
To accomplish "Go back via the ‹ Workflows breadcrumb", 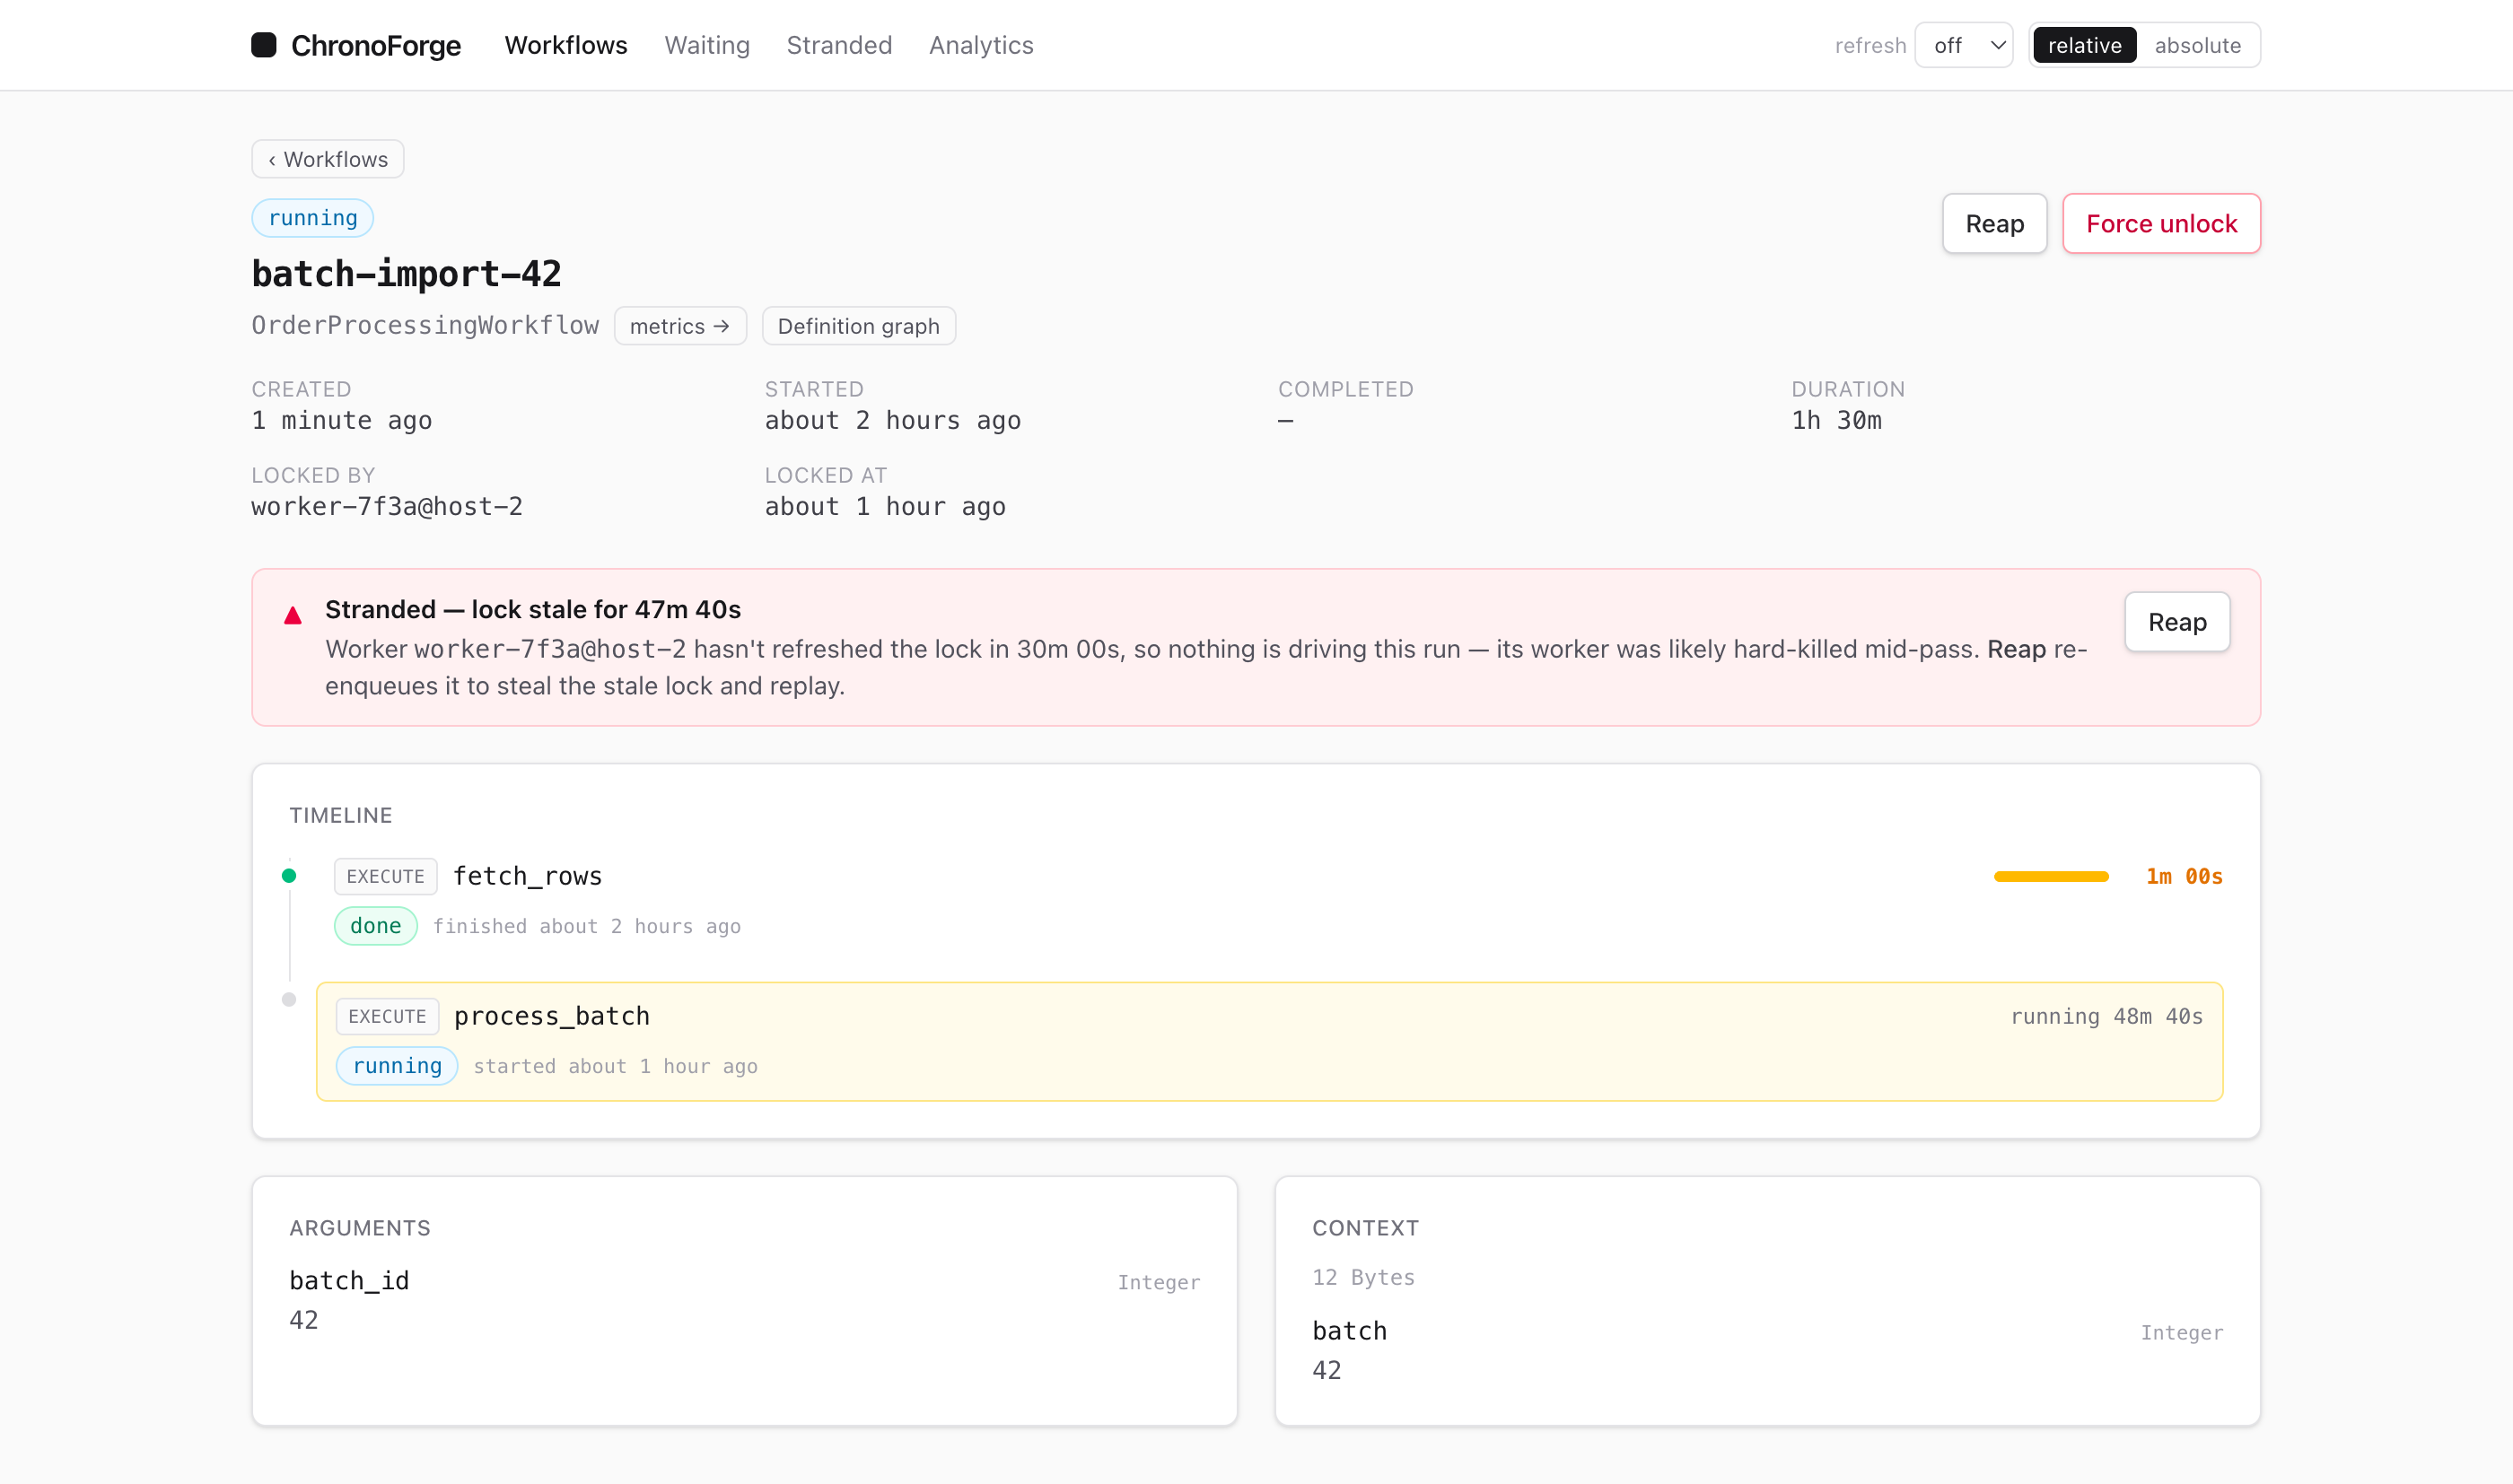I will (x=328, y=159).
